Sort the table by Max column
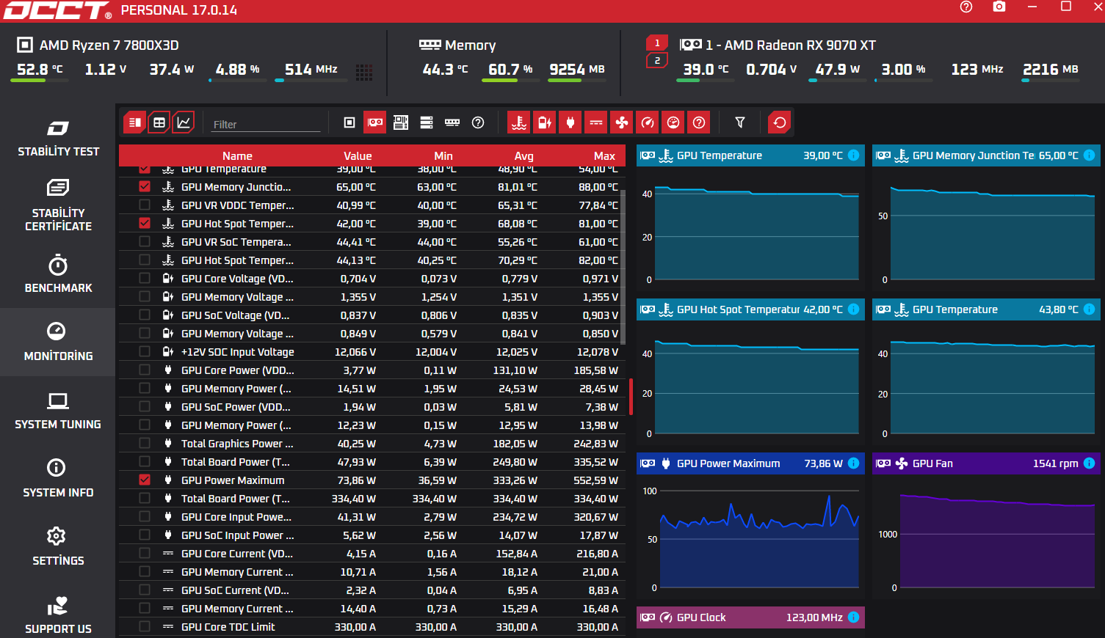Screen dimensions: 1105x638 [604, 155]
